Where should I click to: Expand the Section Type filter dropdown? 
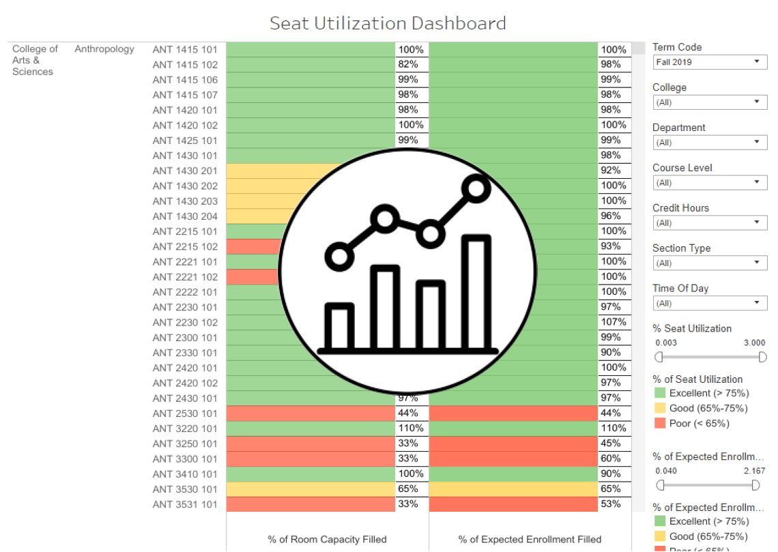(708, 262)
